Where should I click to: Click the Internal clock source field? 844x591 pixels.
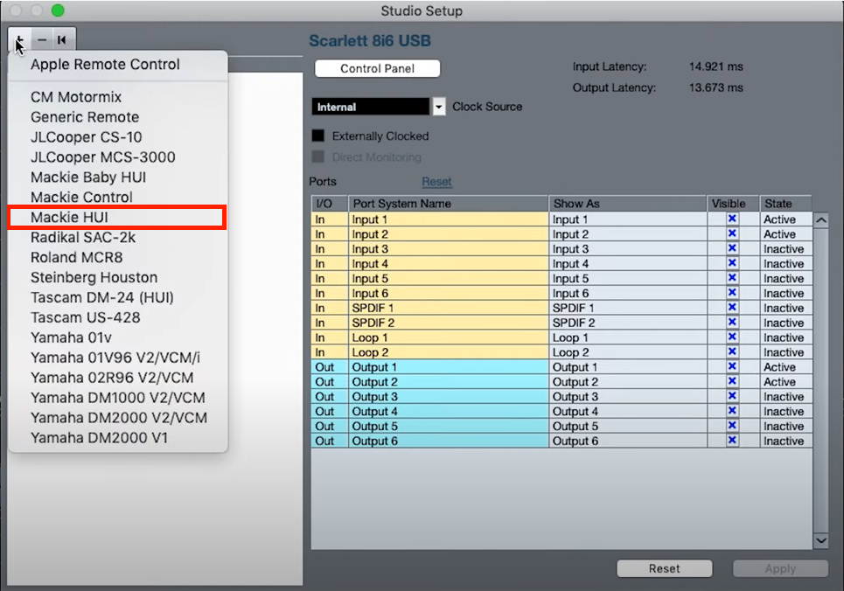tap(371, 107)
